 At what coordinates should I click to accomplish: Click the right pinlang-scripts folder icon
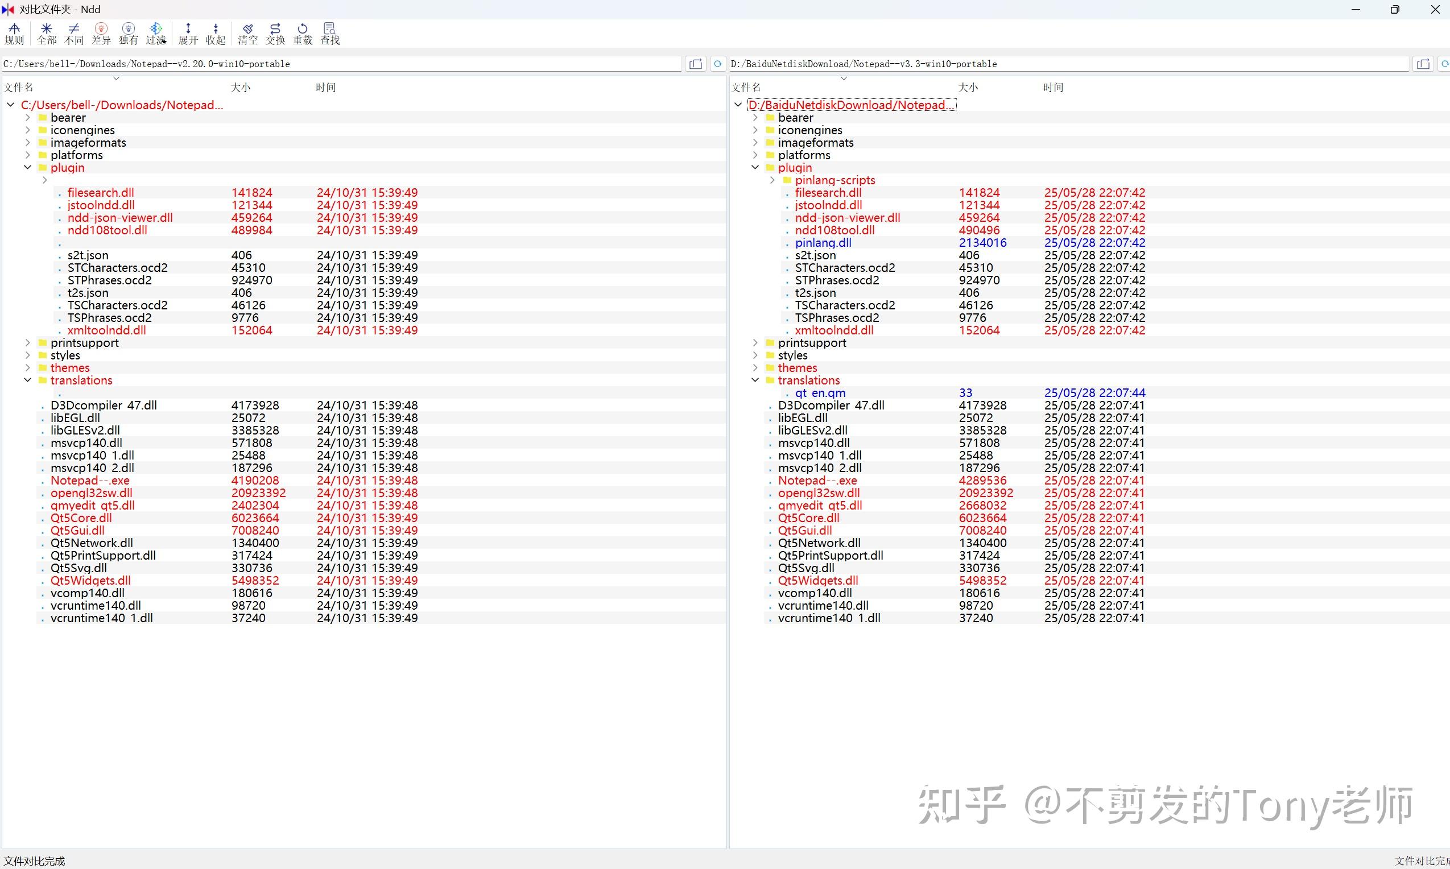[787, 180]
